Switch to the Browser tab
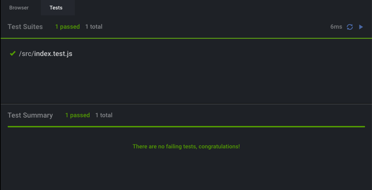Screen dimensions: 372x190 (19, 8)
